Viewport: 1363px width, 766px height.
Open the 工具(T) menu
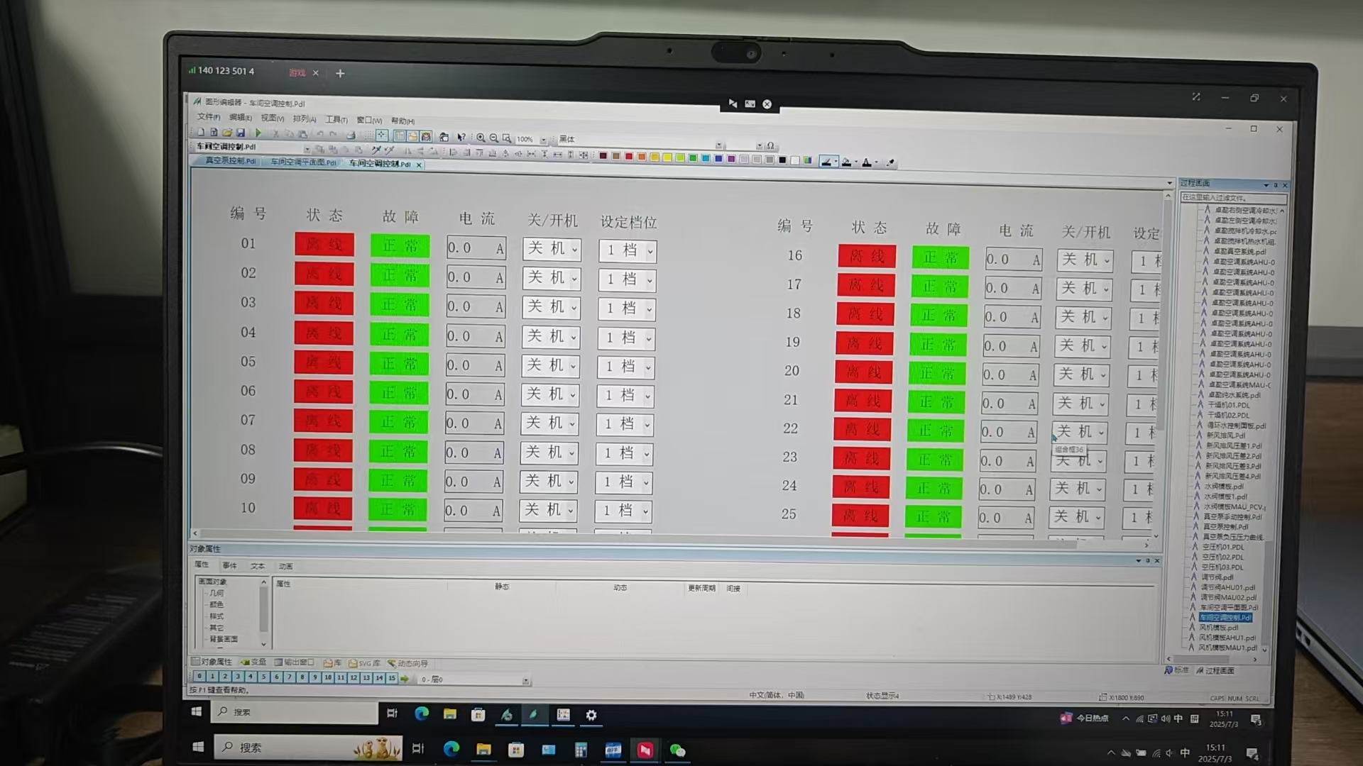coord(336,119)
